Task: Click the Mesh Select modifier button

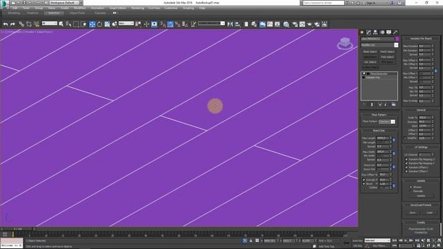Action: pos(370,52)
